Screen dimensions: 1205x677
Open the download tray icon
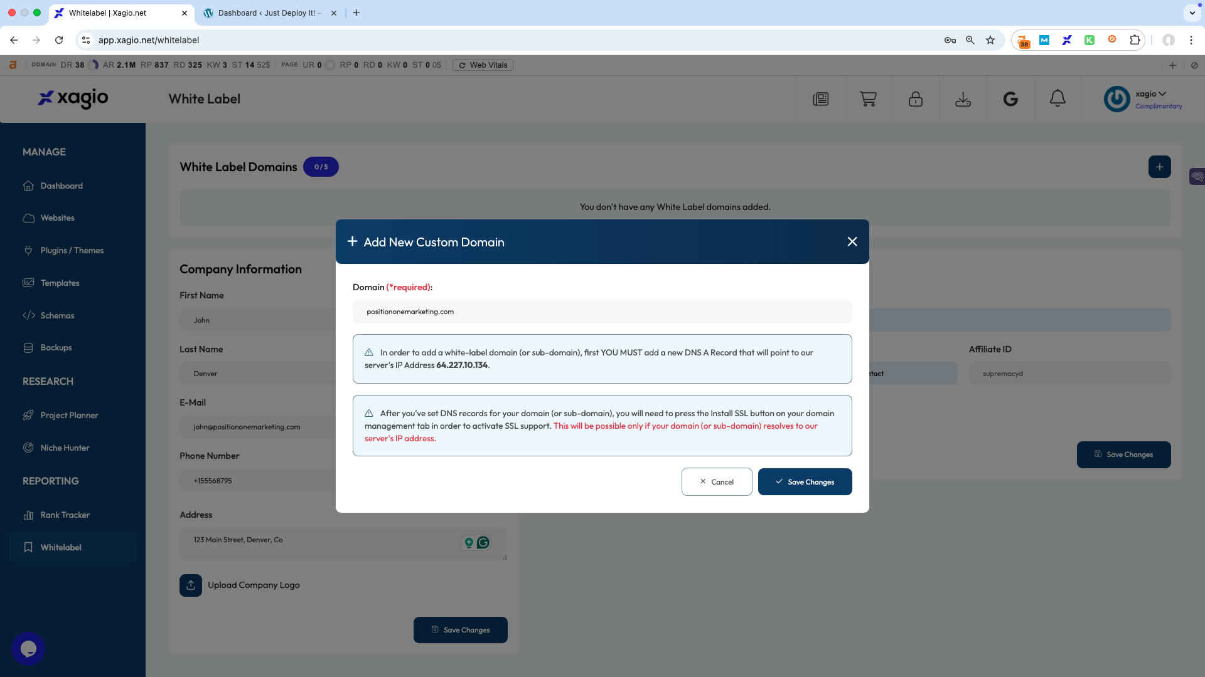click(963, 99)
